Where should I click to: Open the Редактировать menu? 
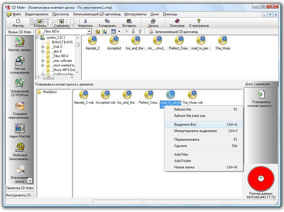pos(37,14)
